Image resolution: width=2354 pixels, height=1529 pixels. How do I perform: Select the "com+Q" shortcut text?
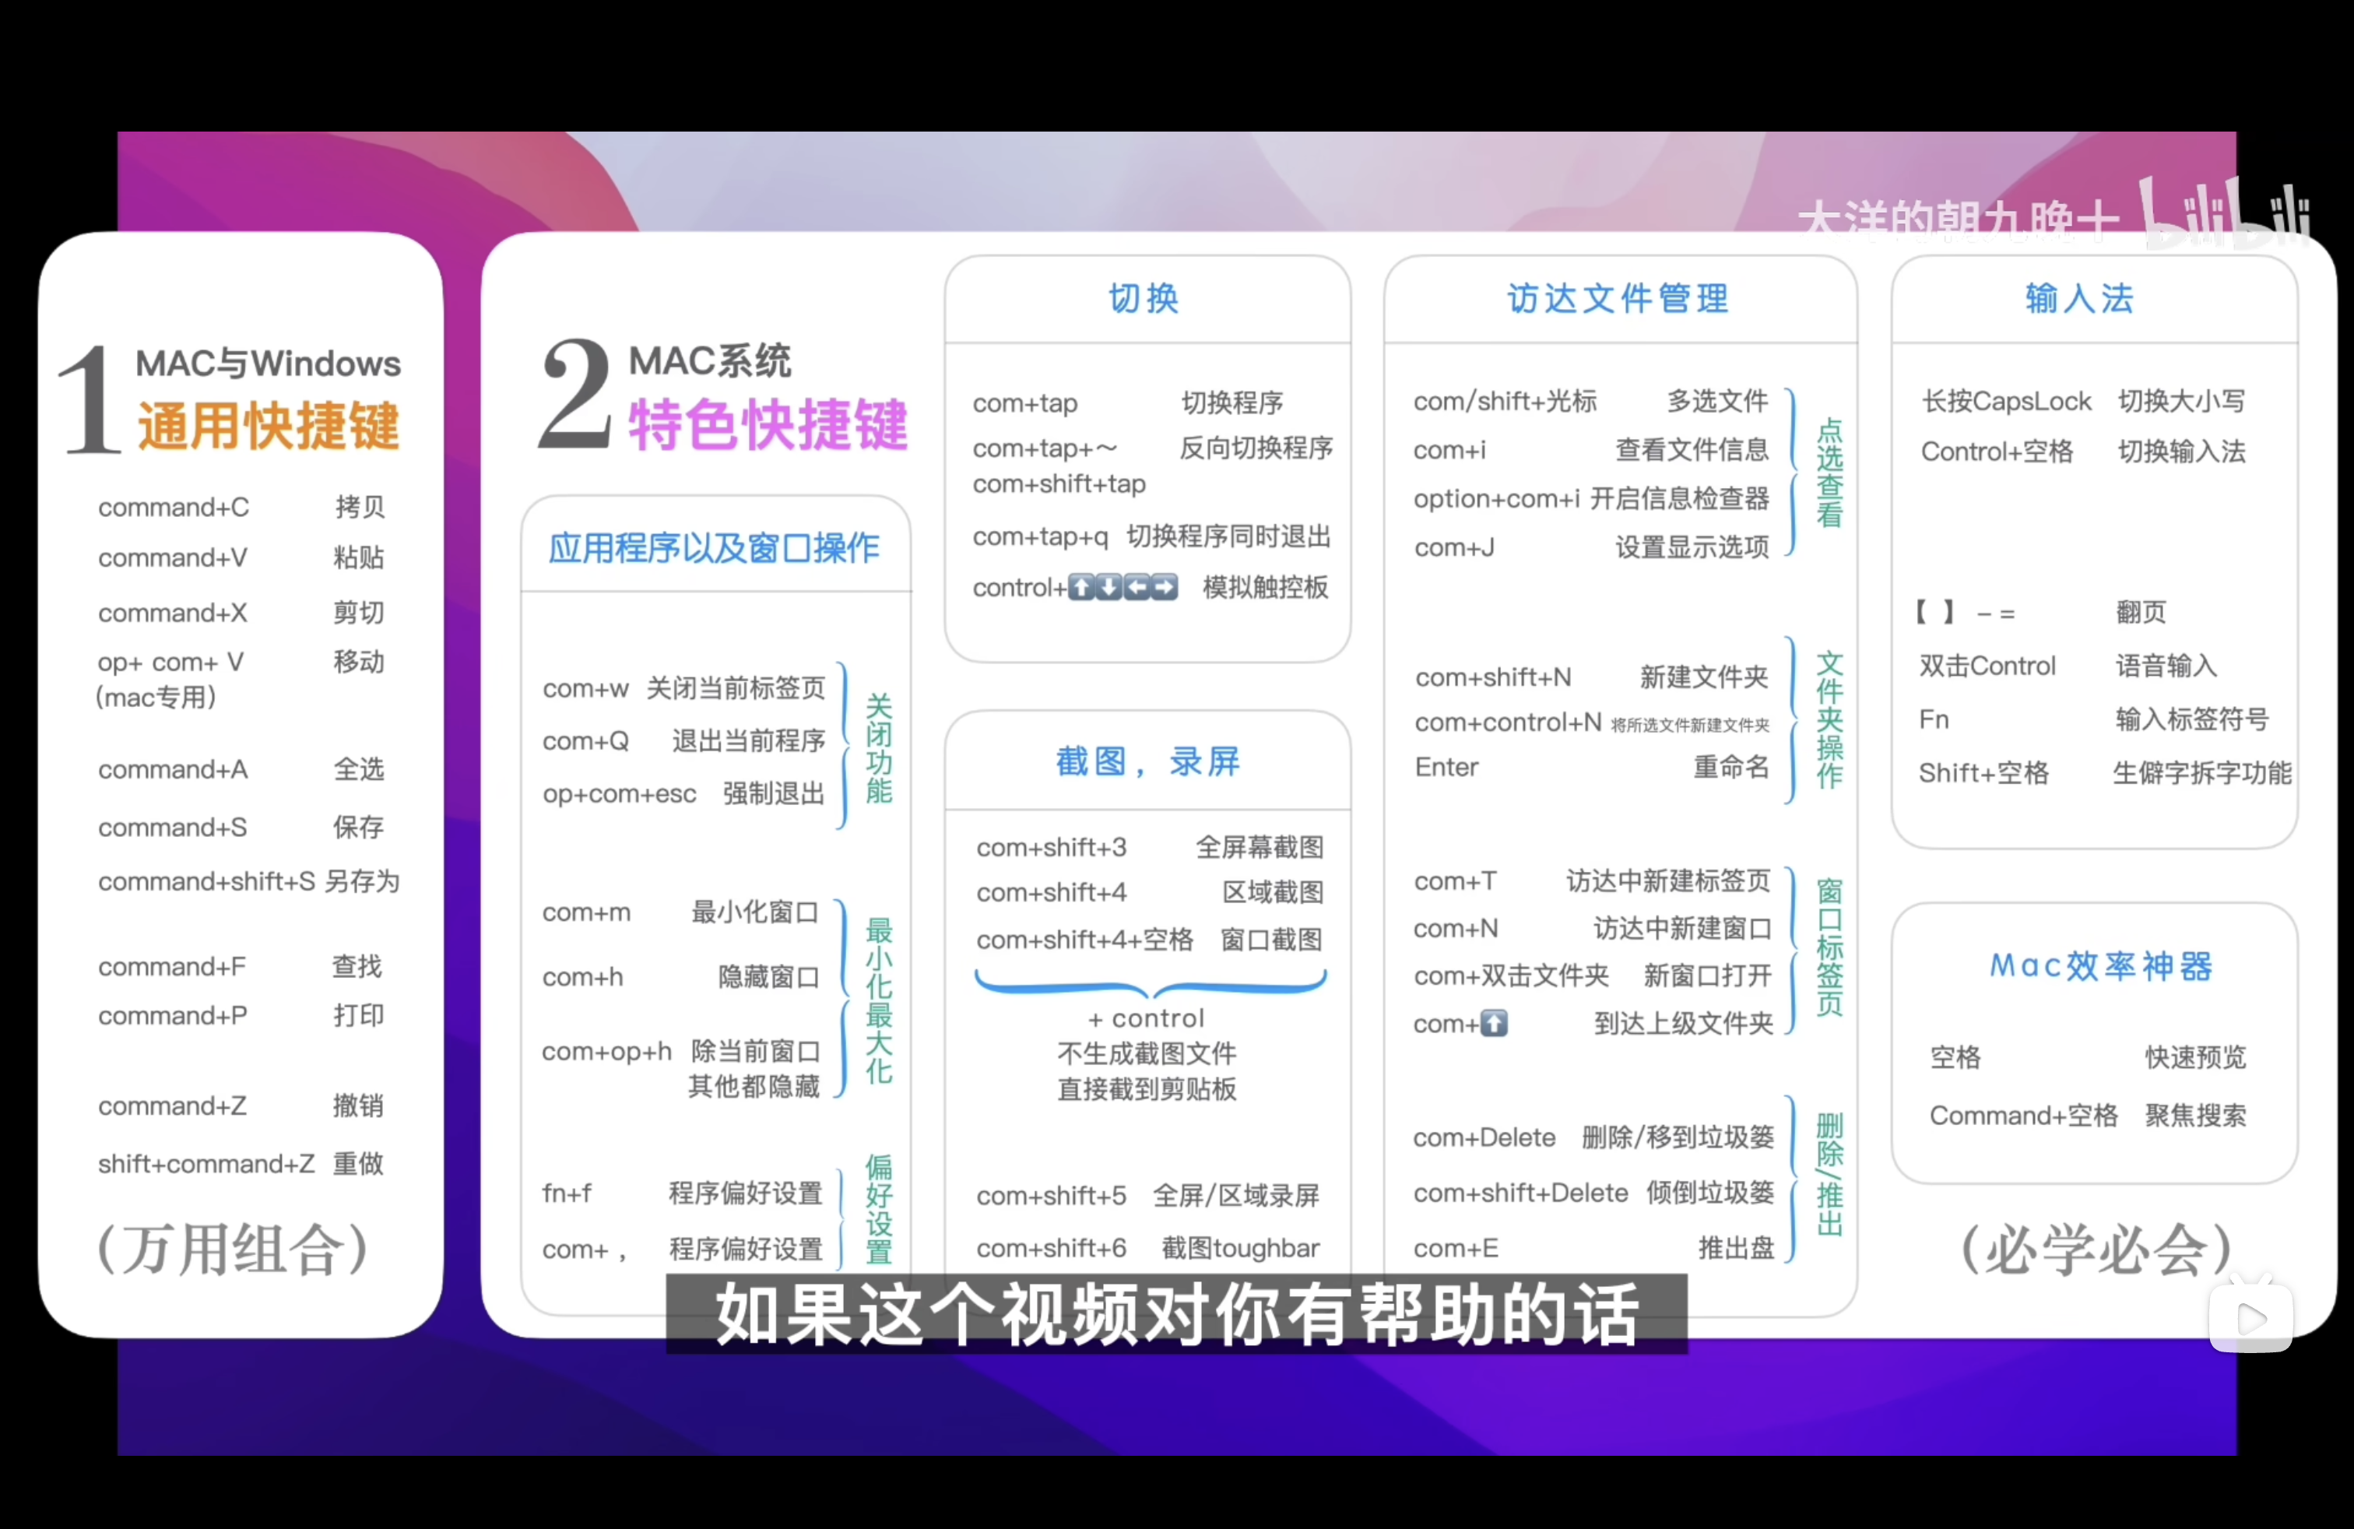pos(585,741)
